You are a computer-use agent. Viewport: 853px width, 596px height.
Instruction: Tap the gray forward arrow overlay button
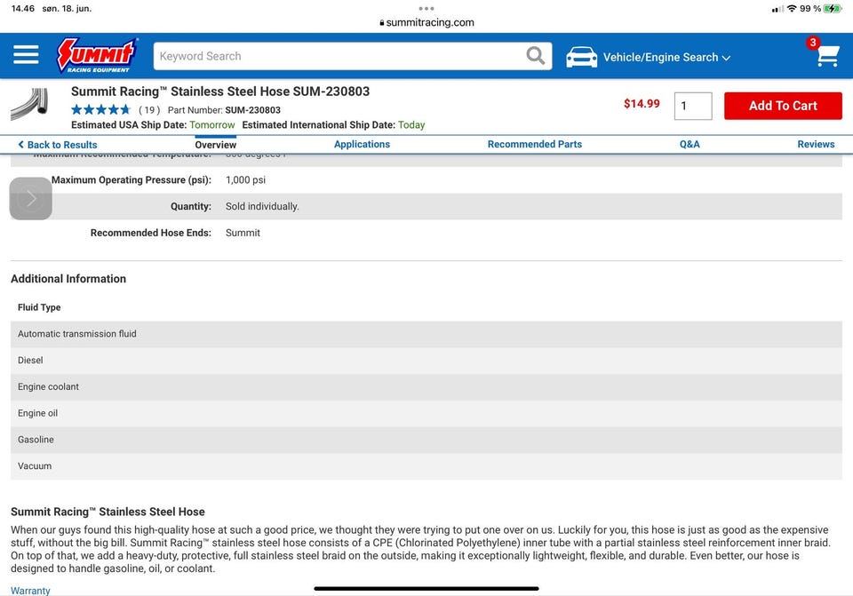point(31,198)
